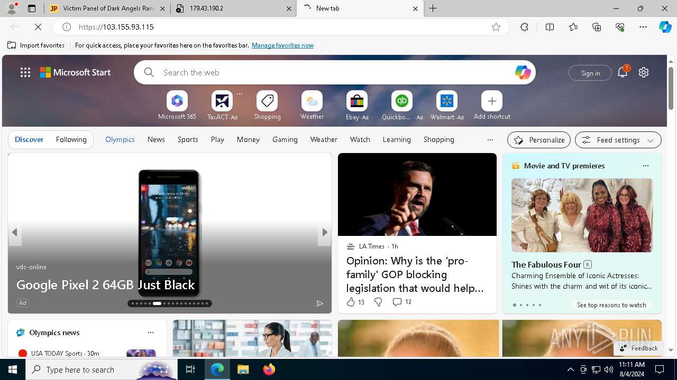Open the Extensions puzzle icon
Image resolution: width=677 pixels, height=380 pixels.
coord(524,27)
